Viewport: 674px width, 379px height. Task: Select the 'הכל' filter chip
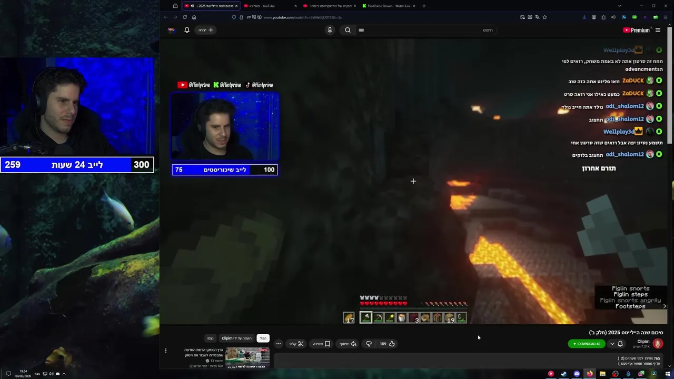coord(263,338)
